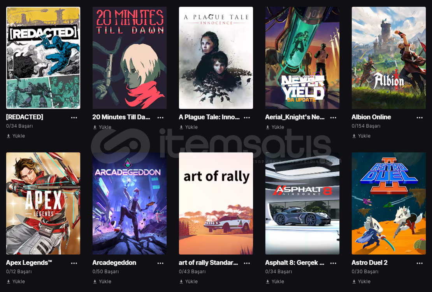Viewport: 432px width, 292px height.
Task: Click Yükle under Albion Online
Action: (361, 136)
